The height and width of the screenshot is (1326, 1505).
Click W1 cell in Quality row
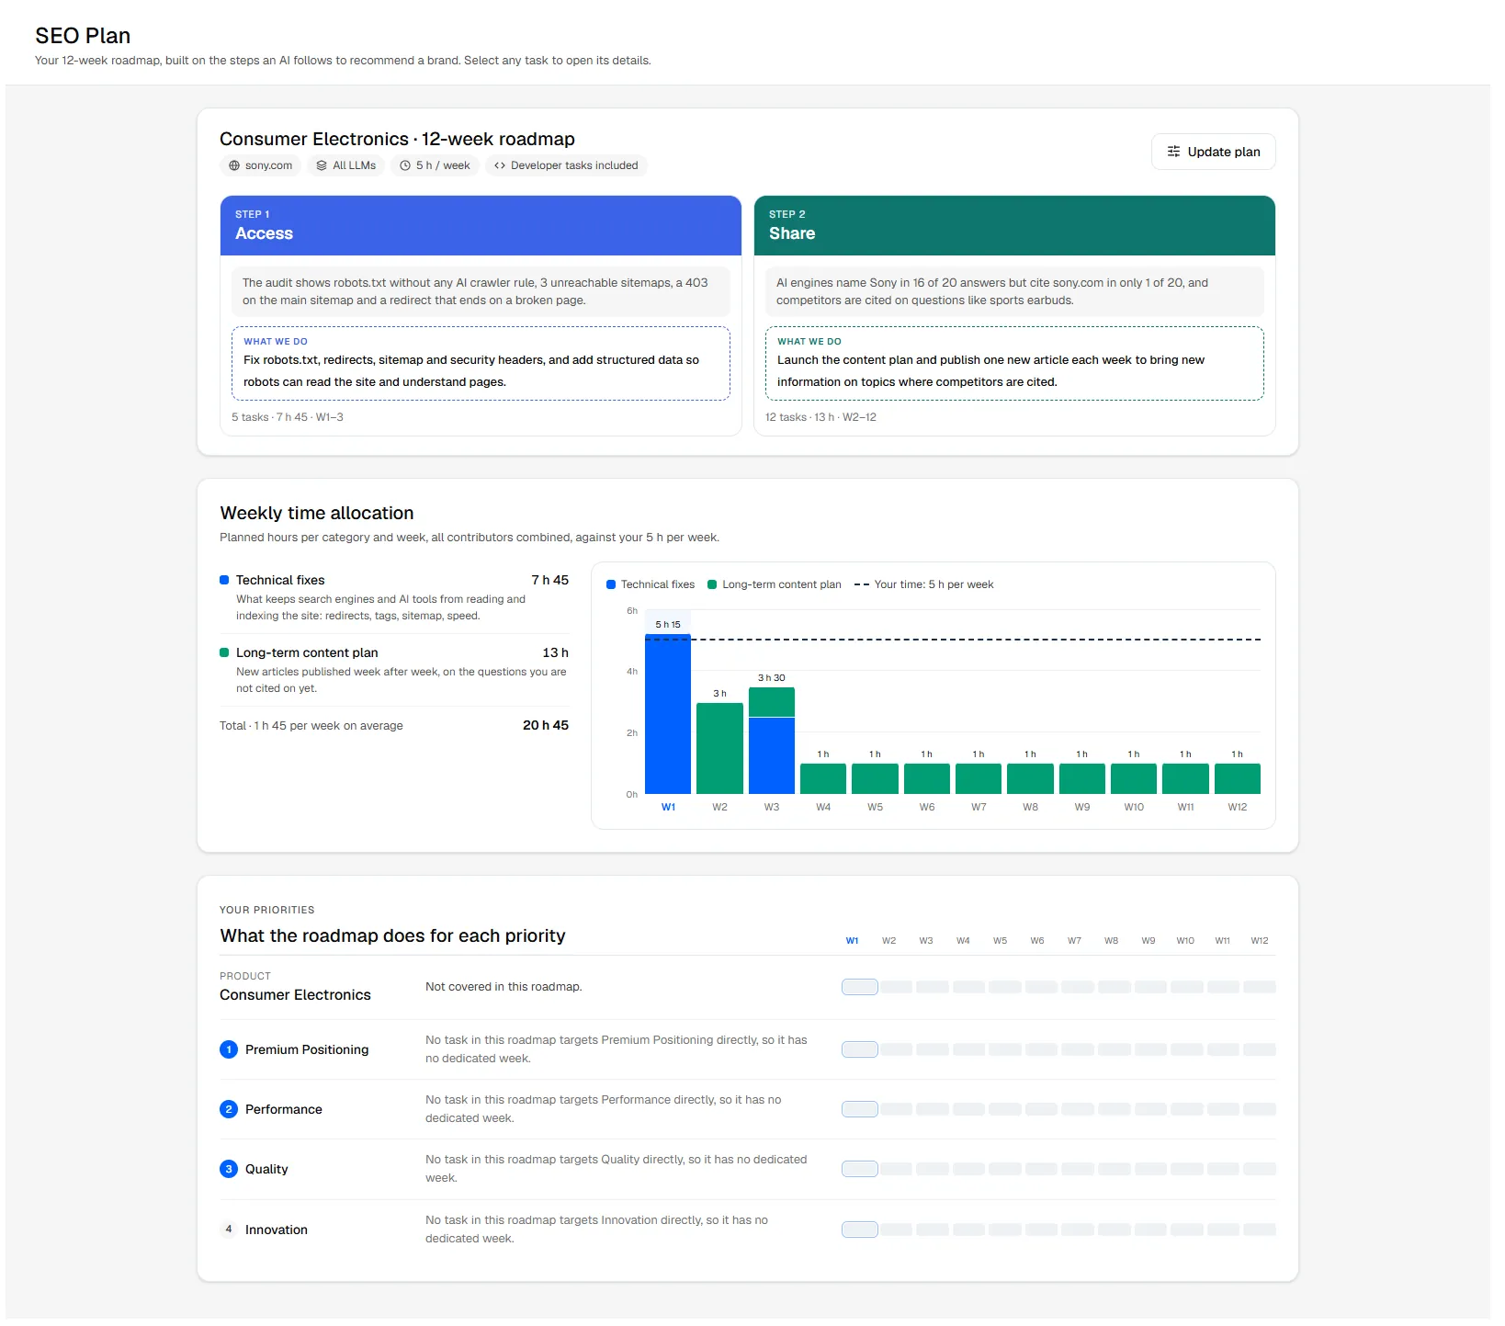pos(860,1169)
